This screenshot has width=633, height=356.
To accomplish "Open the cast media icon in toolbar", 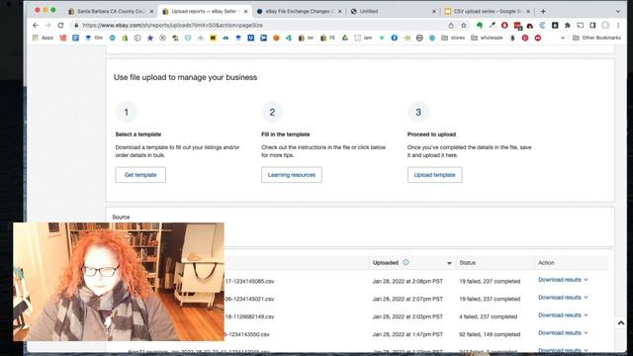I will [x=581, y=25].
